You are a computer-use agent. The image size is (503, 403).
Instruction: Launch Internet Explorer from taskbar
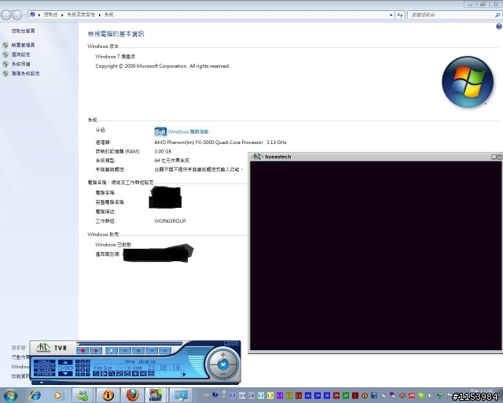tap(35, 395)
